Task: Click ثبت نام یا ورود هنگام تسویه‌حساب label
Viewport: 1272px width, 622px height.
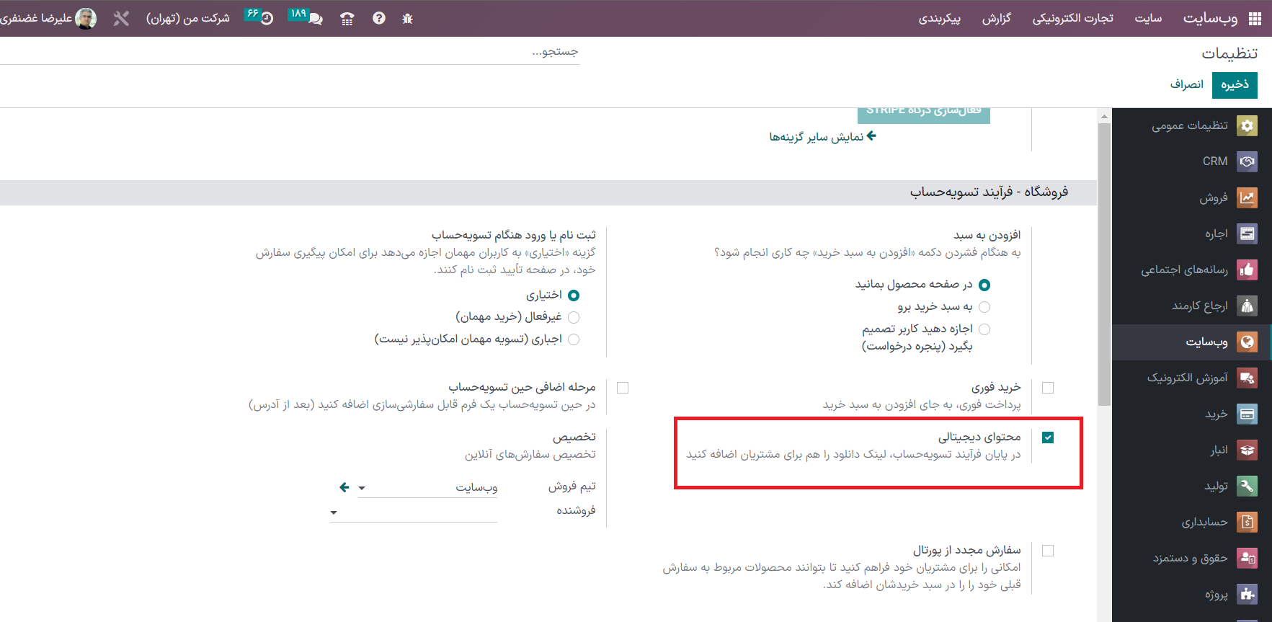Action: pos(513,235)
